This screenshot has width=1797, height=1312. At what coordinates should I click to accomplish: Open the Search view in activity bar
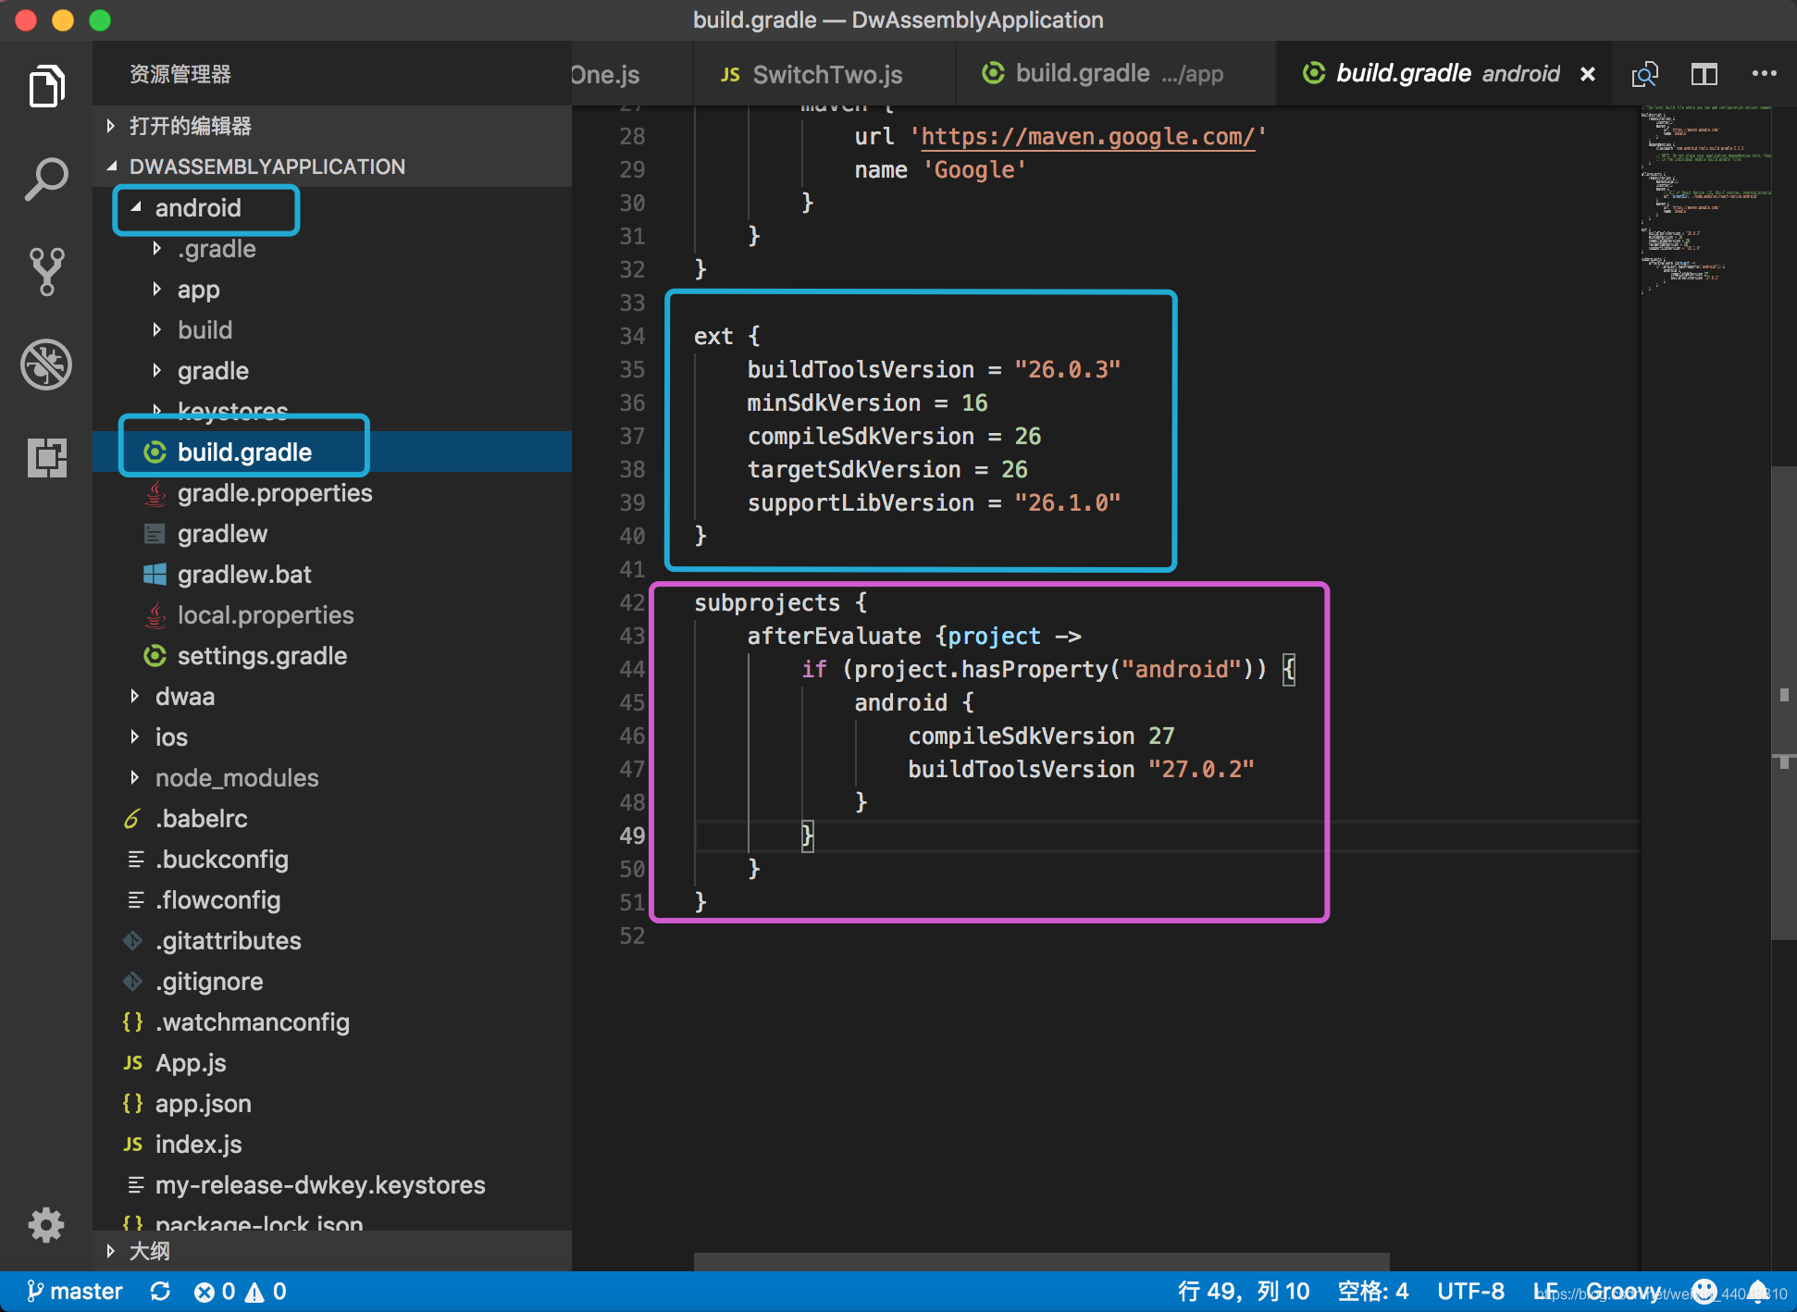46,179
